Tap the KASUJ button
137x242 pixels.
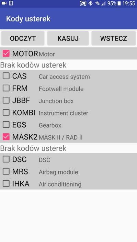coord(68,38)
